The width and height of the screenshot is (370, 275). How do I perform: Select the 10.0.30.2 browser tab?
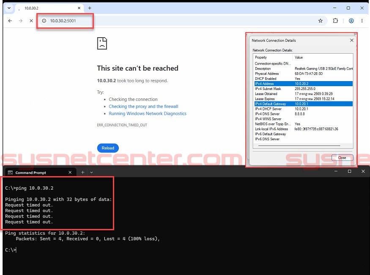point(49,8)
